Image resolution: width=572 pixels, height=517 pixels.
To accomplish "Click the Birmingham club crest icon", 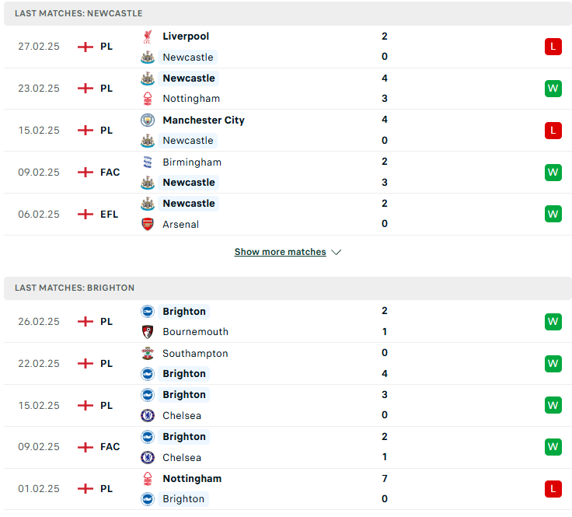I will point(148,162).
